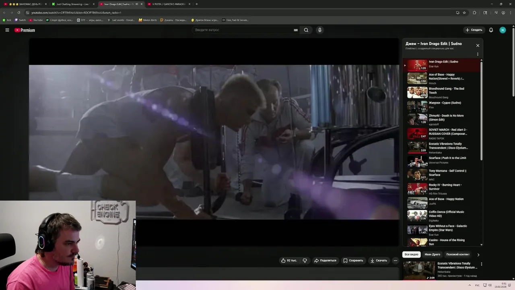Switch to Just Chatting Streaming tab
515x290 pixels.
click(x=72, y=4)
